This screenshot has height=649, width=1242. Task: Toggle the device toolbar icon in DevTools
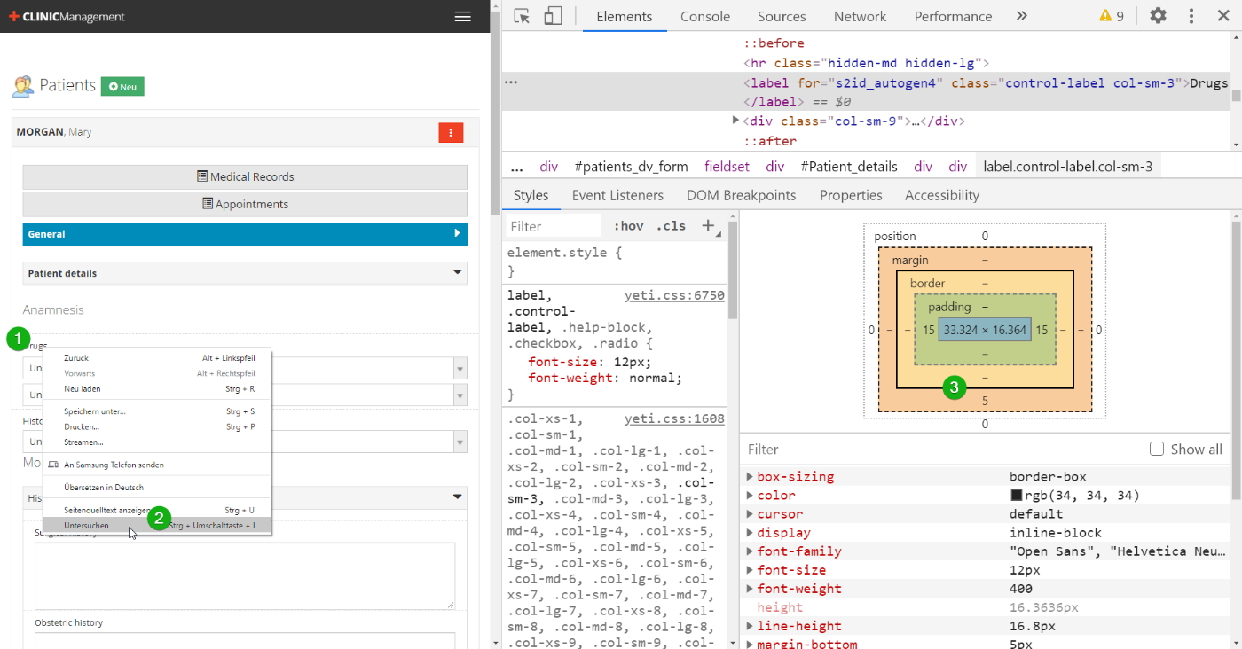pyautogui.click(x=553, y=16)
